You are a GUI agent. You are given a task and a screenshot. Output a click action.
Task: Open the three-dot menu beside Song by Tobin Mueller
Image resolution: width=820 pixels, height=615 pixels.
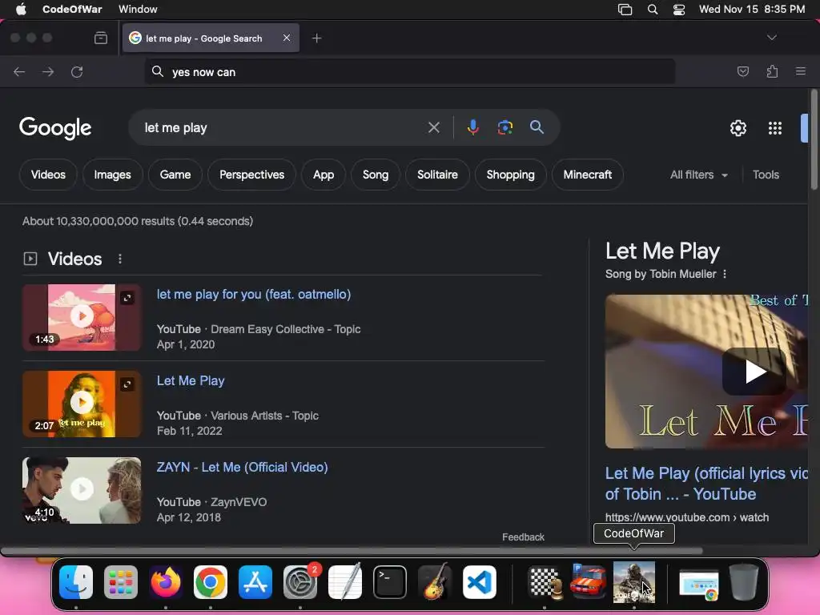point(724,274)
